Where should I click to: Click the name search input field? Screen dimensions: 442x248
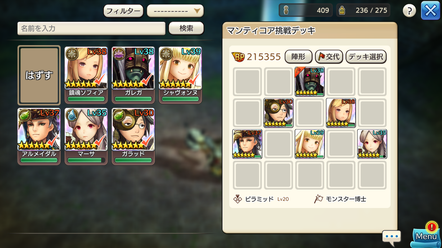click(91, 29)
